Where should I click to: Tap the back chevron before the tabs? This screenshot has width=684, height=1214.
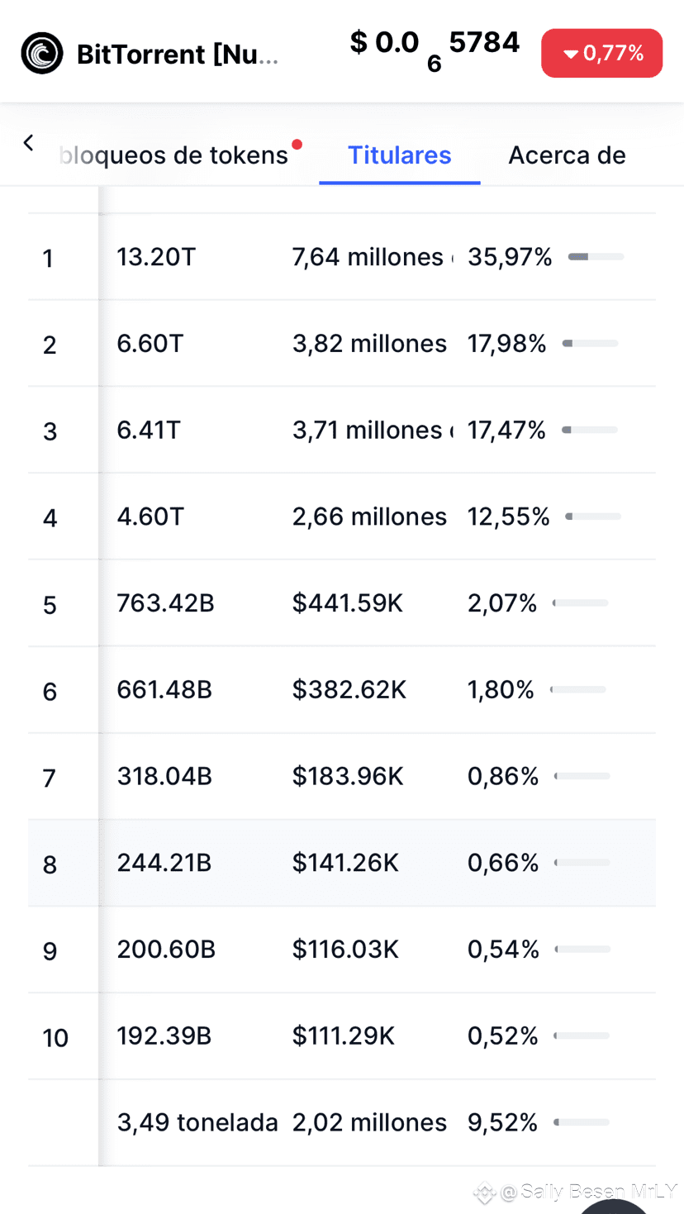coord(28,143)
